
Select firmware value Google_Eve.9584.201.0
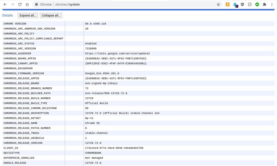(102, 73)
